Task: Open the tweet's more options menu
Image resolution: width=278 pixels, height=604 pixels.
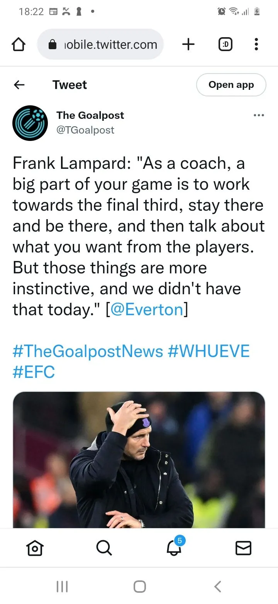Action: [258, 115]
